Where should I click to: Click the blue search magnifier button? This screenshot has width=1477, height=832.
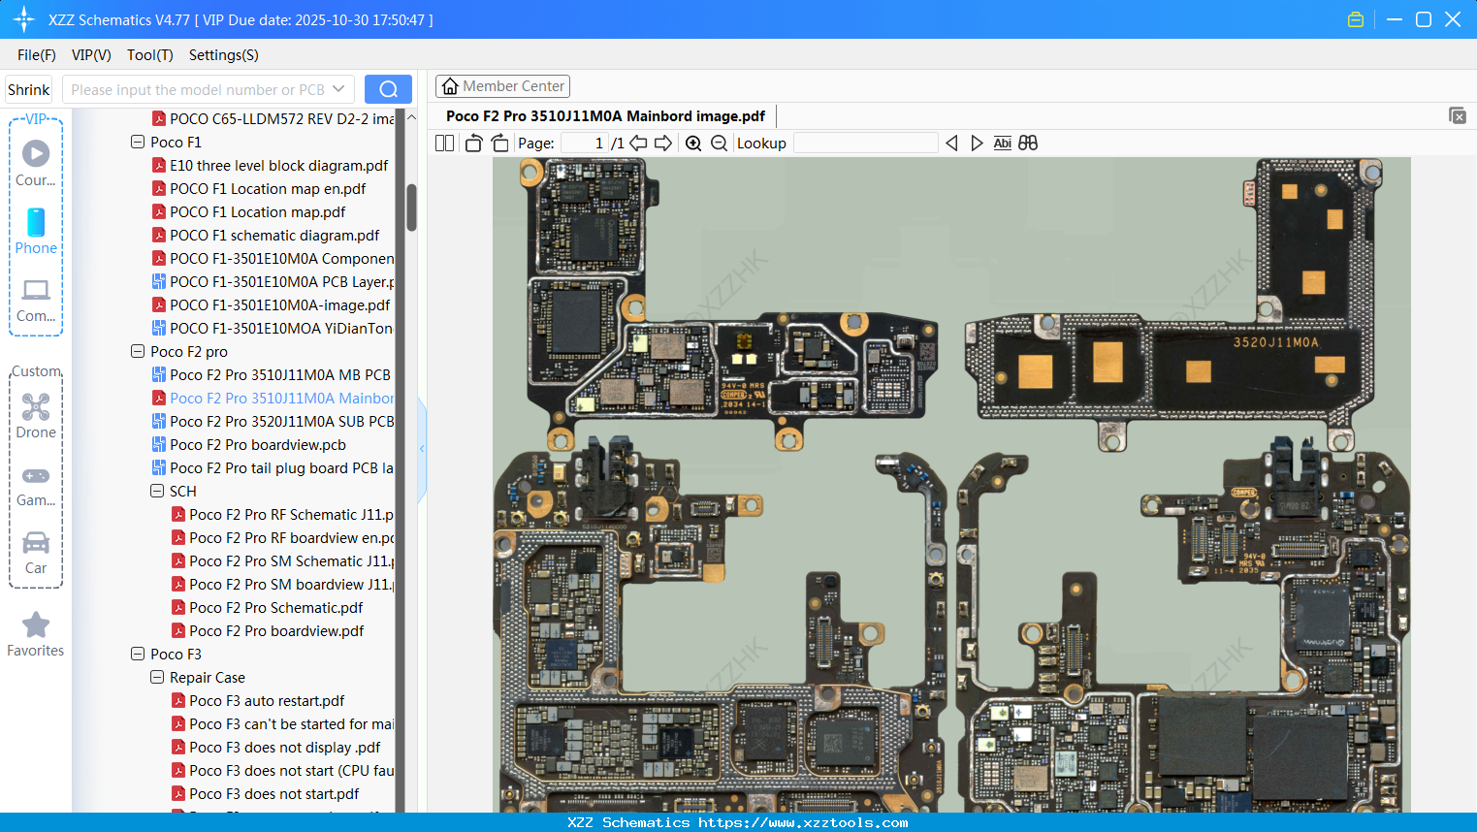click(x=388, y=88)
